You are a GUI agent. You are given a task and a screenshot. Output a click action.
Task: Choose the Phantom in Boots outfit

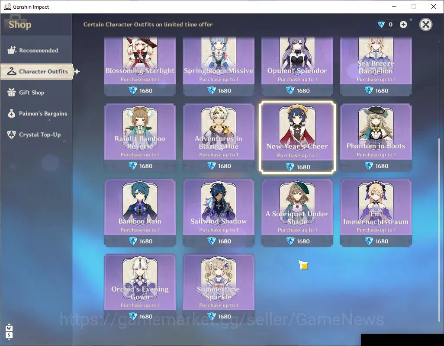tap(376, 138)
